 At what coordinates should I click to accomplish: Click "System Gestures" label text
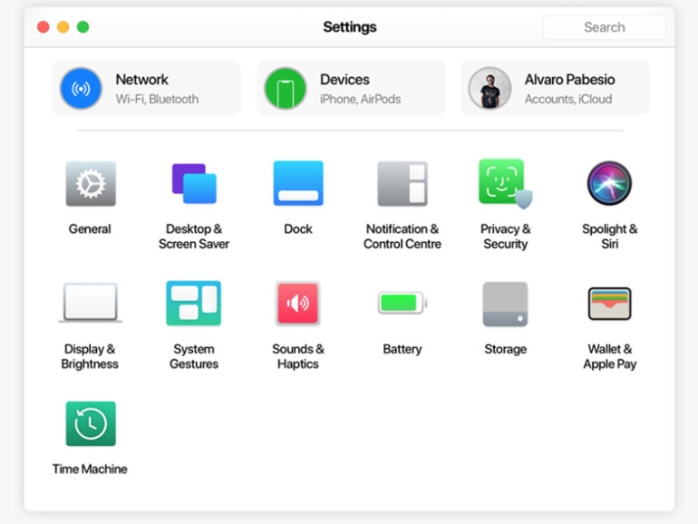pos(194,356)
